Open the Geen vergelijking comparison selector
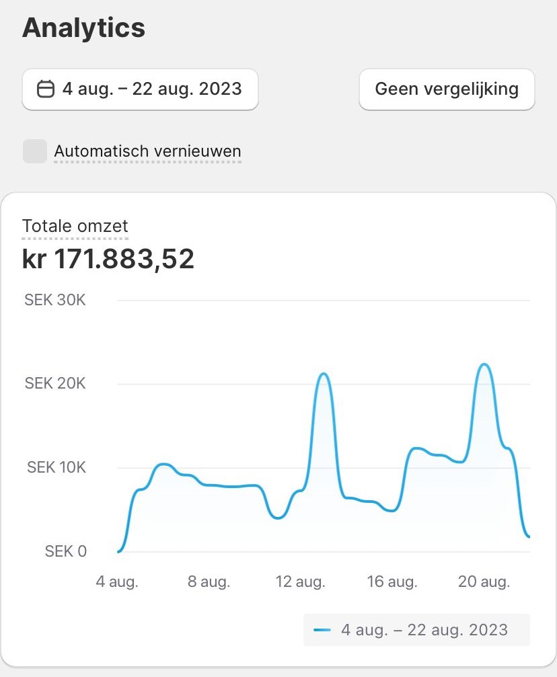This screenshot has width=557, height=677. [x=447, y=89]
